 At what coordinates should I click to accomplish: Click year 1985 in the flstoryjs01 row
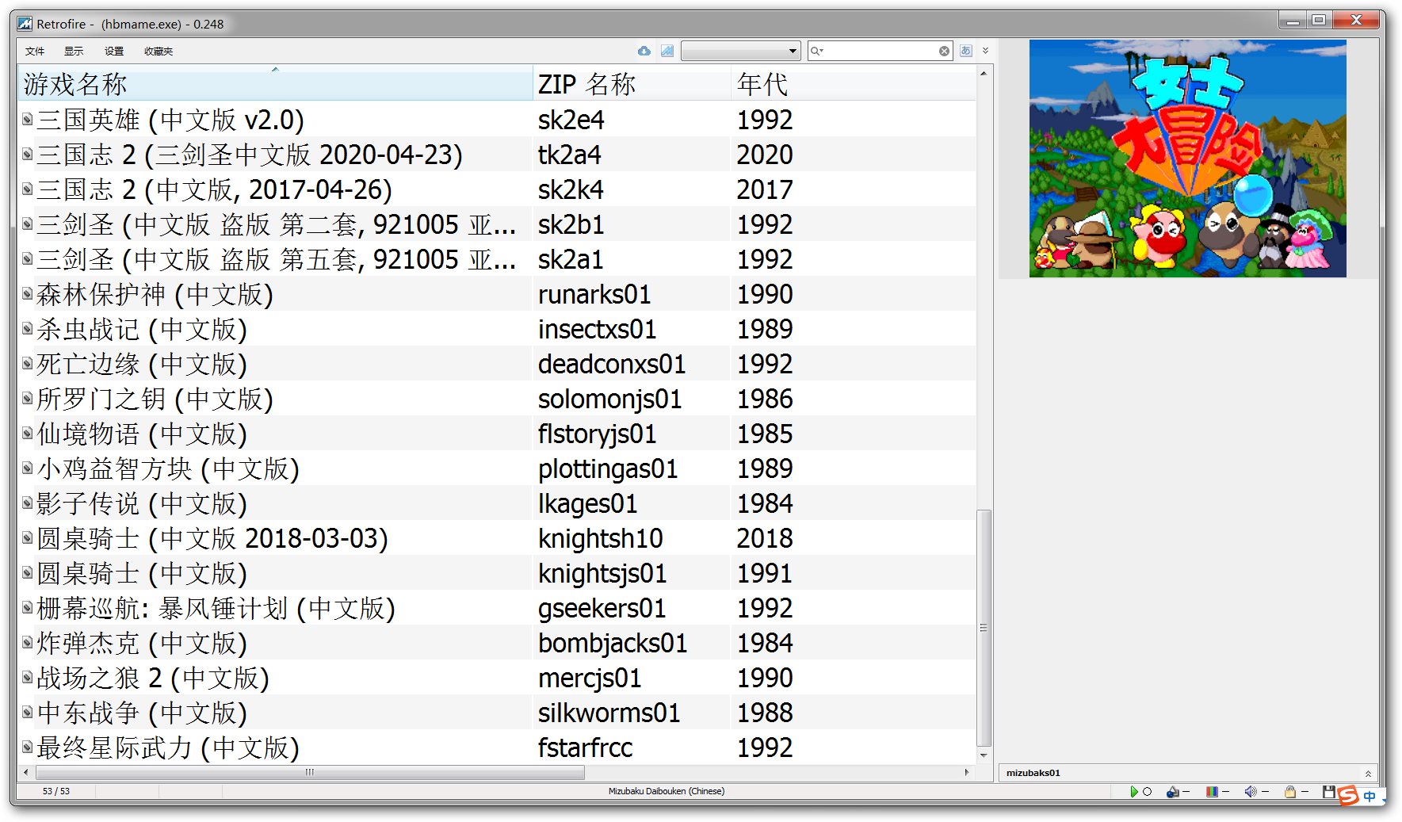tap(765, 434)
